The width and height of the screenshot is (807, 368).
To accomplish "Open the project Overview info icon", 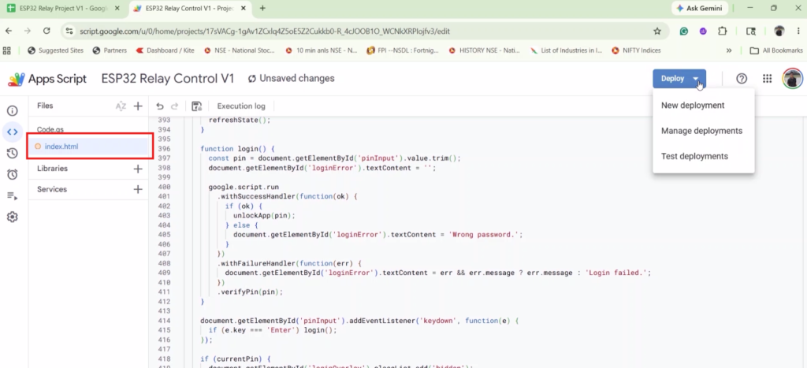I will coord(13,110).
